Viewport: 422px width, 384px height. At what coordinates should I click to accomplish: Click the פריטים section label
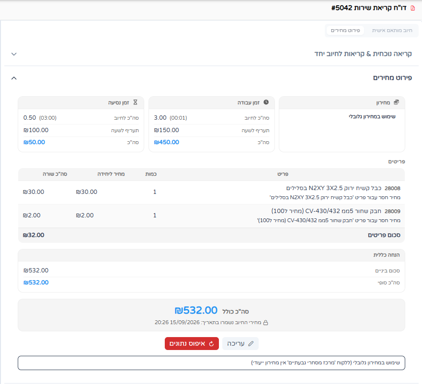coord(397,161)
